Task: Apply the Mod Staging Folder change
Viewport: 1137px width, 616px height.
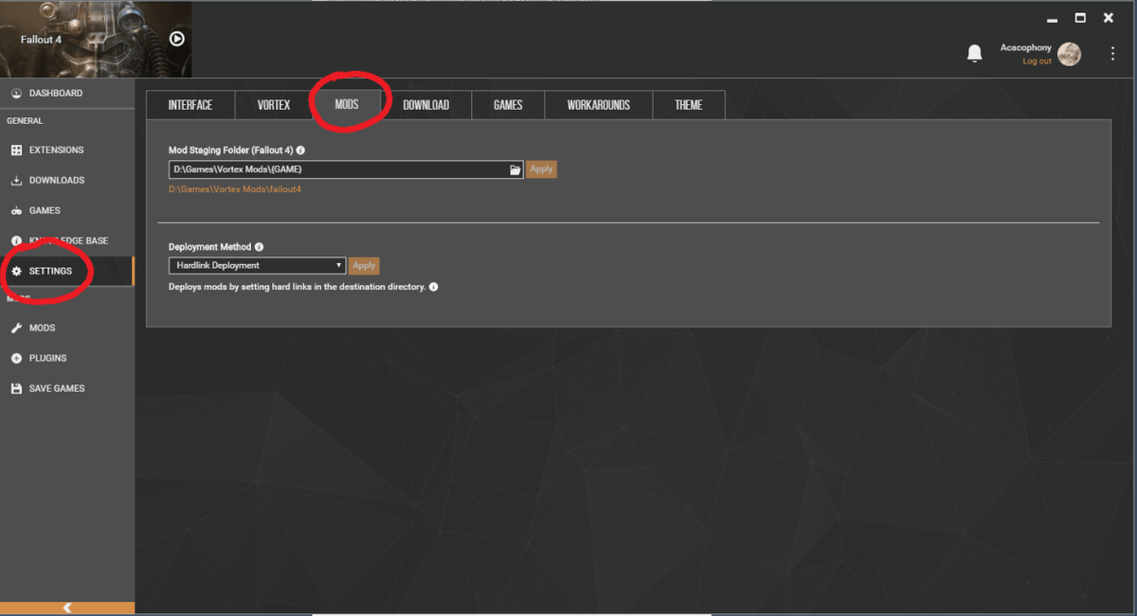Action: tap(541, 168)
